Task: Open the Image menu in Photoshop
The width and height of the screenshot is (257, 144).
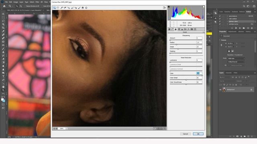Action: pyautogui.click(x=16, y=2)
